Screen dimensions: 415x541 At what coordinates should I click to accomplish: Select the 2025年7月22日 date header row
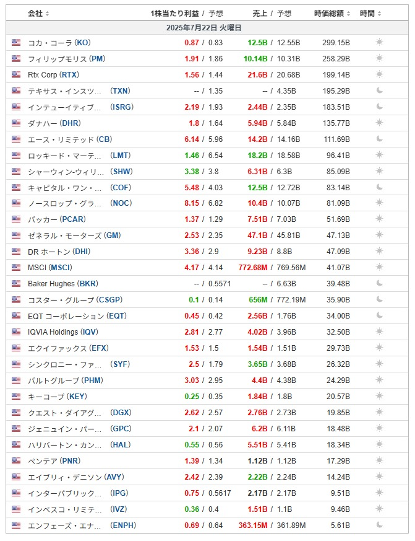tap(207, 28)
